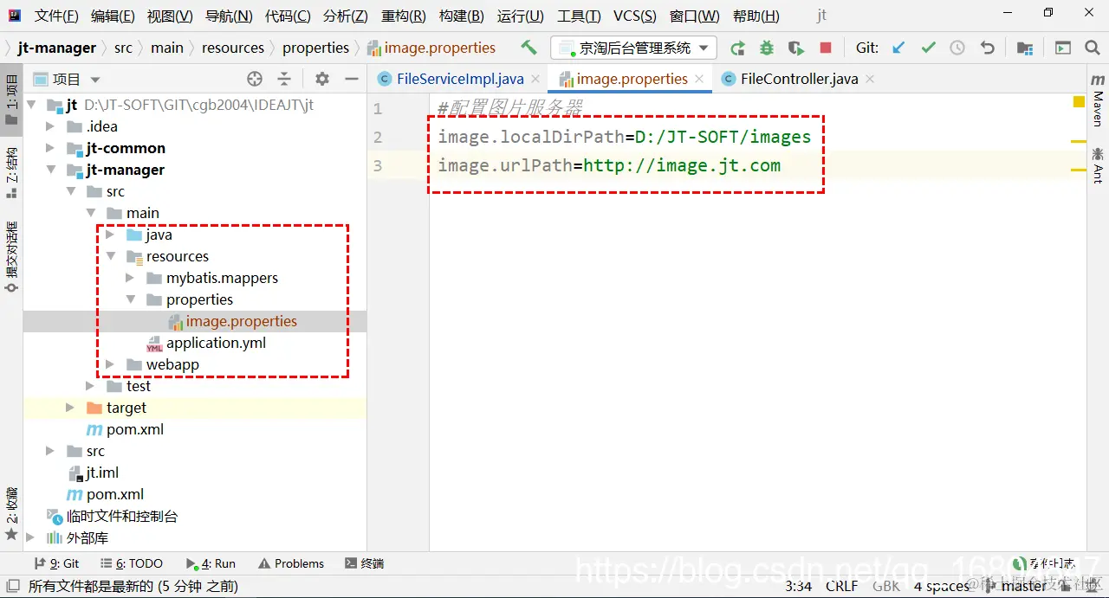
Task: Open the VCS(S) menu
Action: pos(635,16)
